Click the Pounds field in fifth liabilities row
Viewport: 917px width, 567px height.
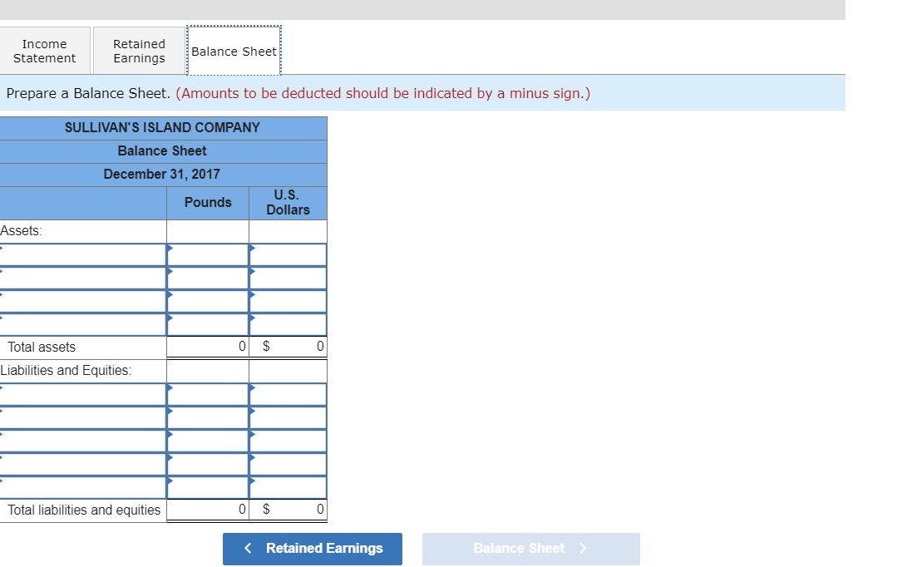208,487
